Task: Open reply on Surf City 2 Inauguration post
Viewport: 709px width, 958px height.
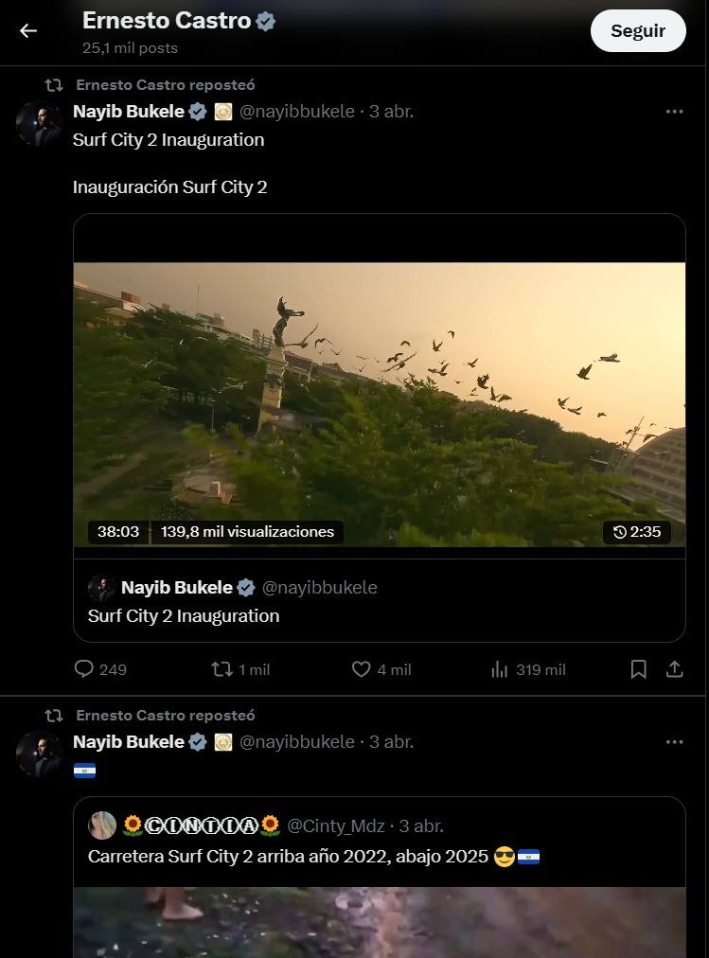Action: [x=85, y=669]
